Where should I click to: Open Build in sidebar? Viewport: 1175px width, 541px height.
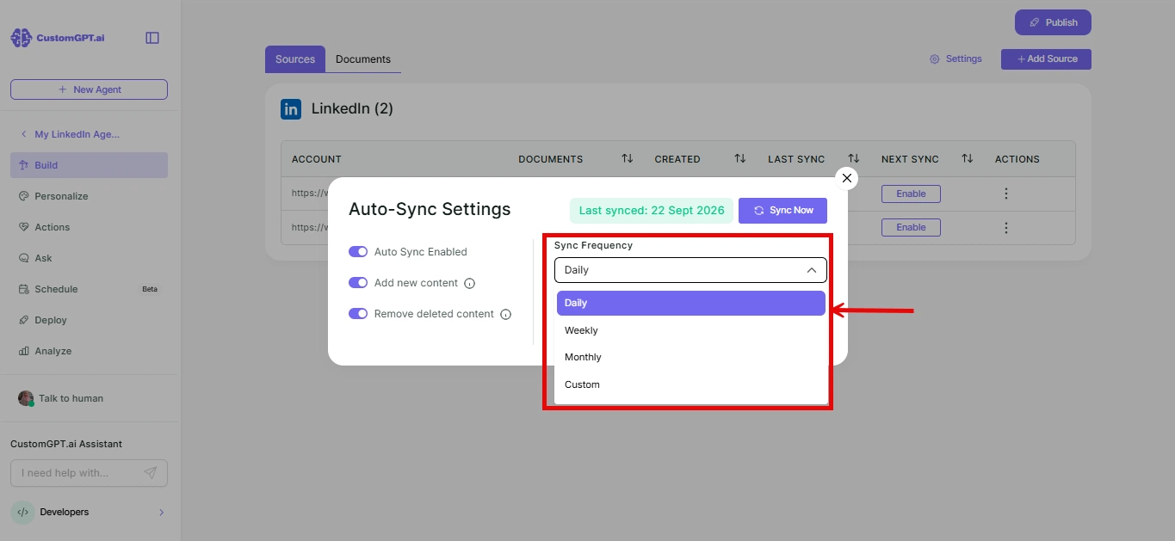point(89,165)
